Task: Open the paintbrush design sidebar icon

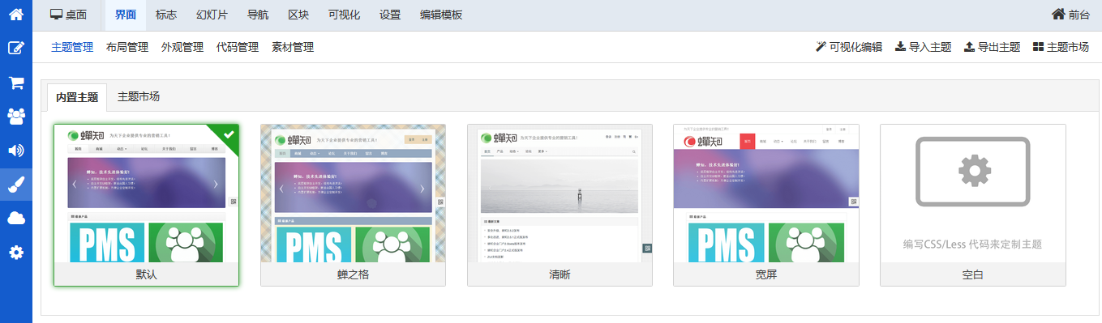Action: pyautogui.click(x=16, y=185)
